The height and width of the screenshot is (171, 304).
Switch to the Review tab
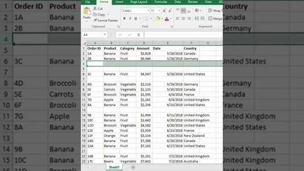pos(193,2)
